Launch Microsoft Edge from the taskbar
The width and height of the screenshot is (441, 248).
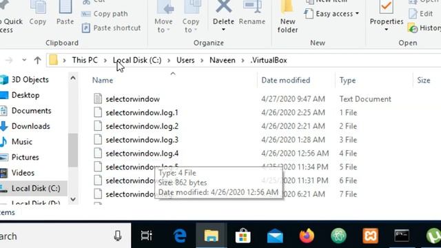(180, 236)
